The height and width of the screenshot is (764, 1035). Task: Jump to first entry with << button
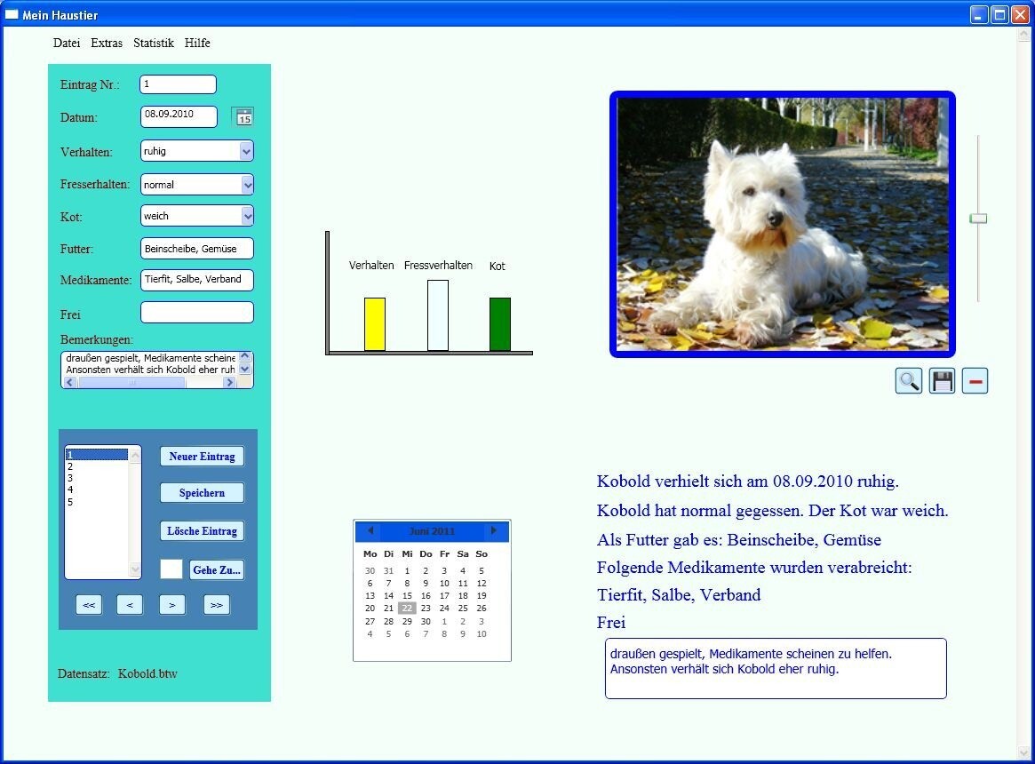(x=89, y=605)
